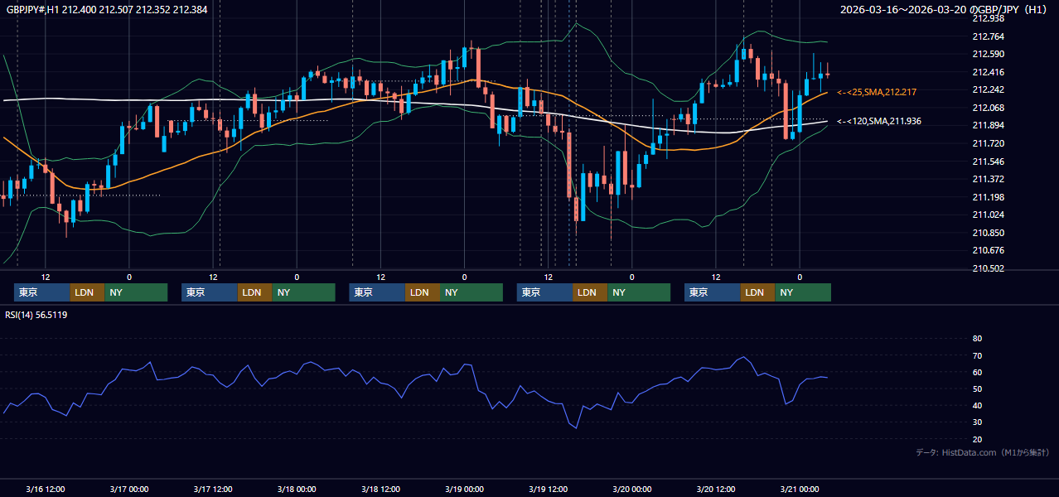
Task: Click RSI scale value 80
Action: [977, 339]
